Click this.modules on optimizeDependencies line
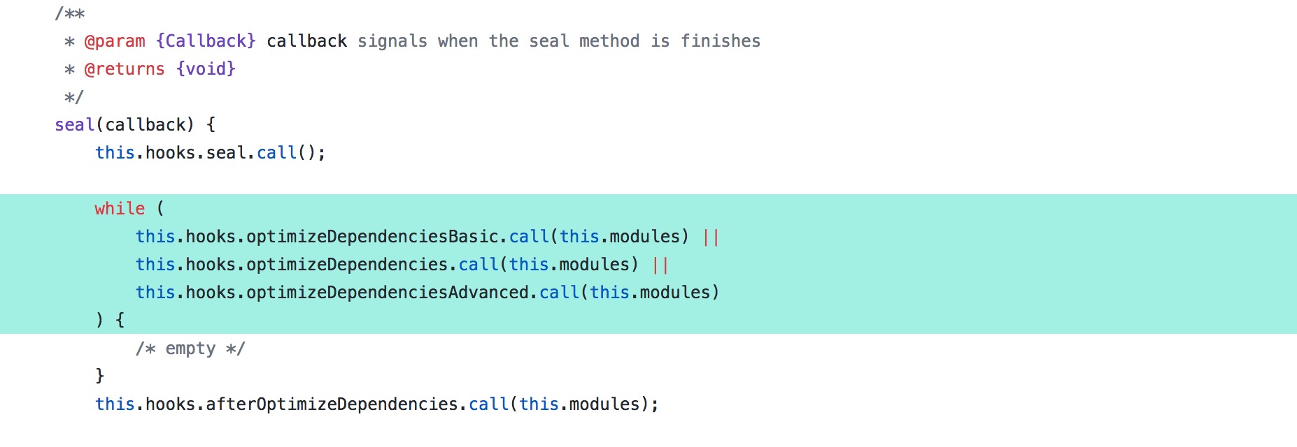 [569, 265]
